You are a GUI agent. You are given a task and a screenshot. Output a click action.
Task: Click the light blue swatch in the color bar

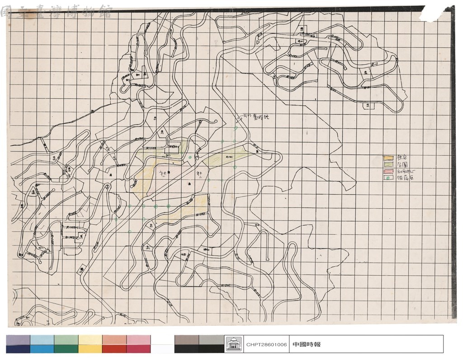(x=42, y=339)
